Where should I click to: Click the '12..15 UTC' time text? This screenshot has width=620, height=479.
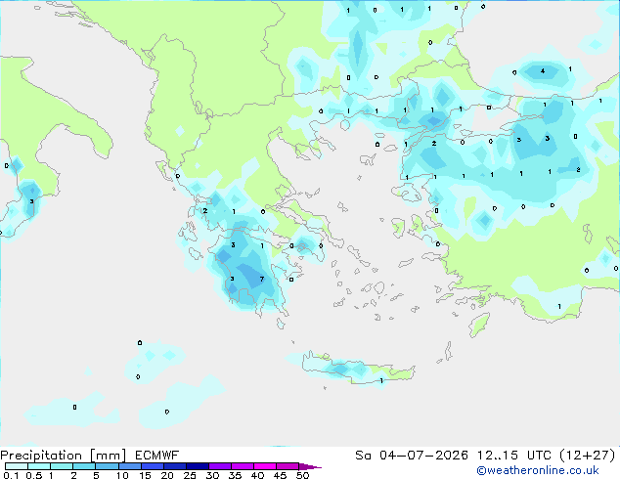click(514, 456)
